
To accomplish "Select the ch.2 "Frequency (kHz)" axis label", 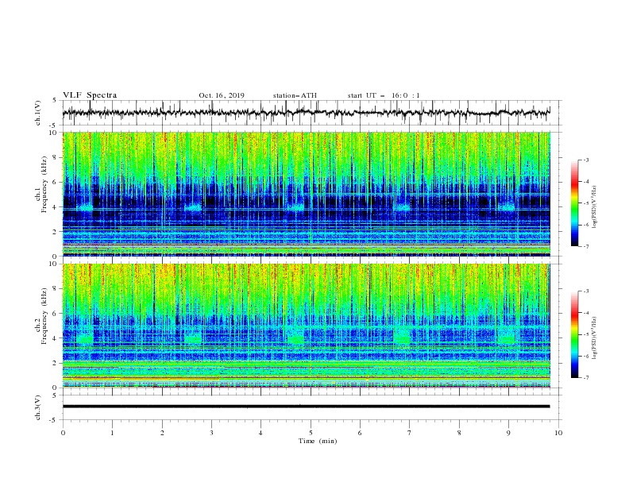I will tap(44, 316).
